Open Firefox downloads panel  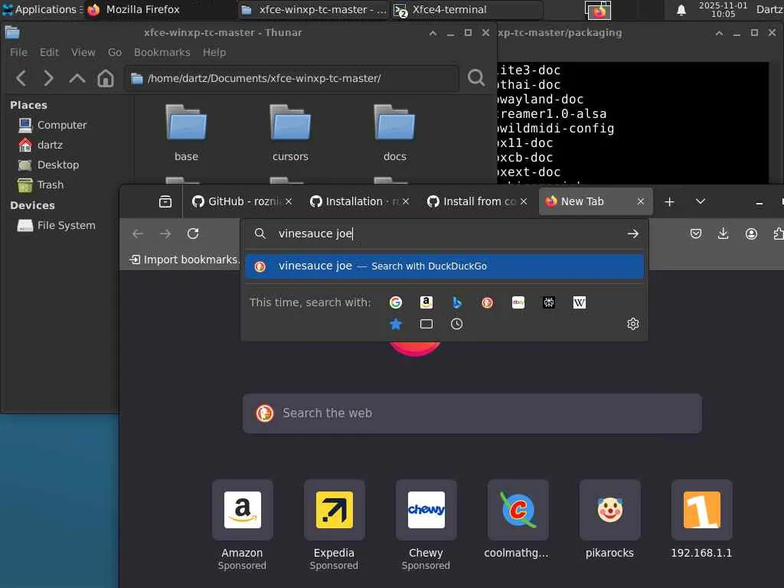click(723, 234)
